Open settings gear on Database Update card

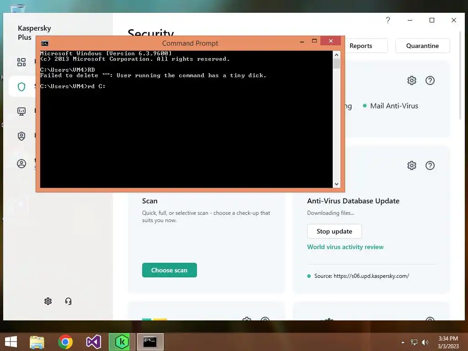click(412, 165)
